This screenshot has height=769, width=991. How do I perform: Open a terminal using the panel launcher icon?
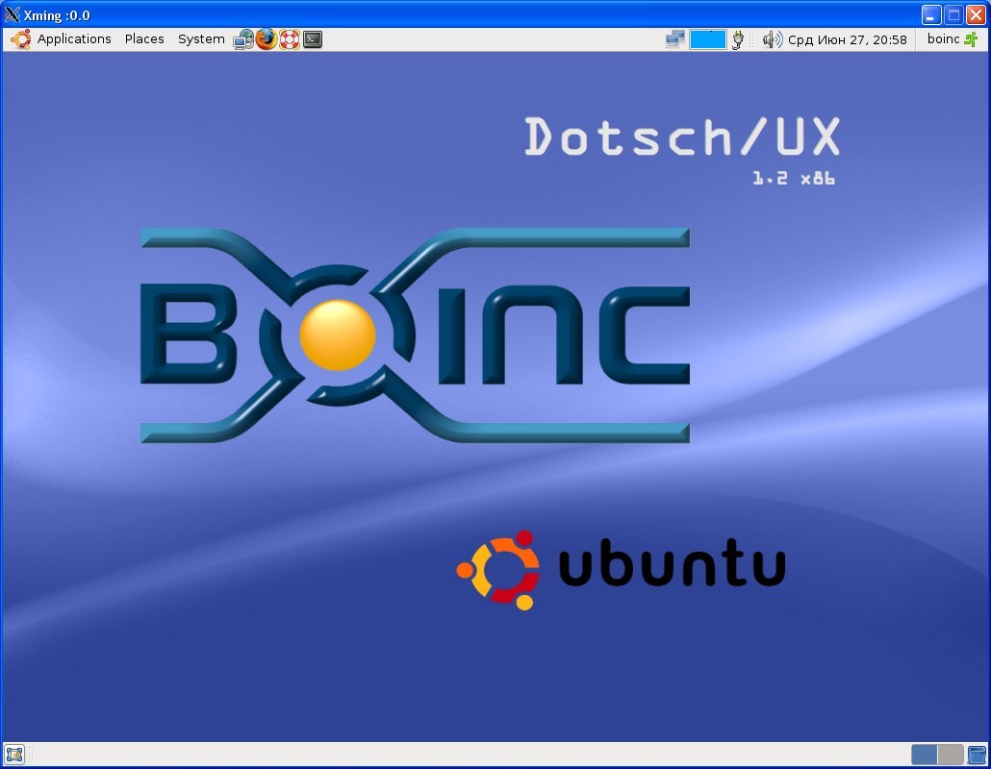(313, 38)
